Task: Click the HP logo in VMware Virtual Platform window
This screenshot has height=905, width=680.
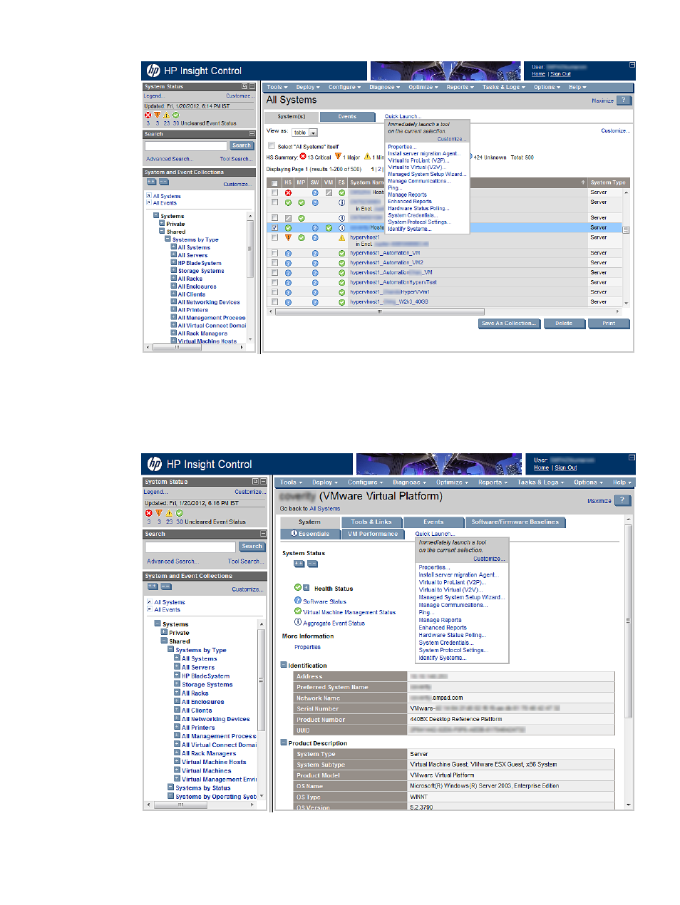Action: 155,464
